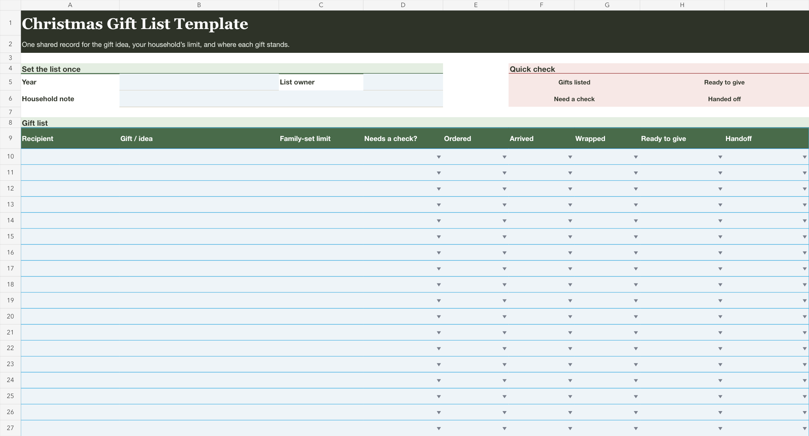Open the Ready to give dropdown in row 17

coord(720,269)
